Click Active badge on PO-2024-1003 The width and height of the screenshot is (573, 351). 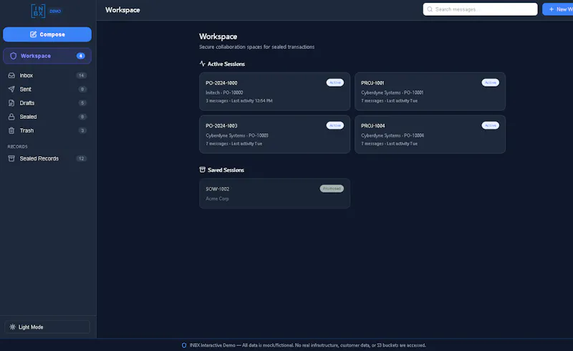click(334, 125)
